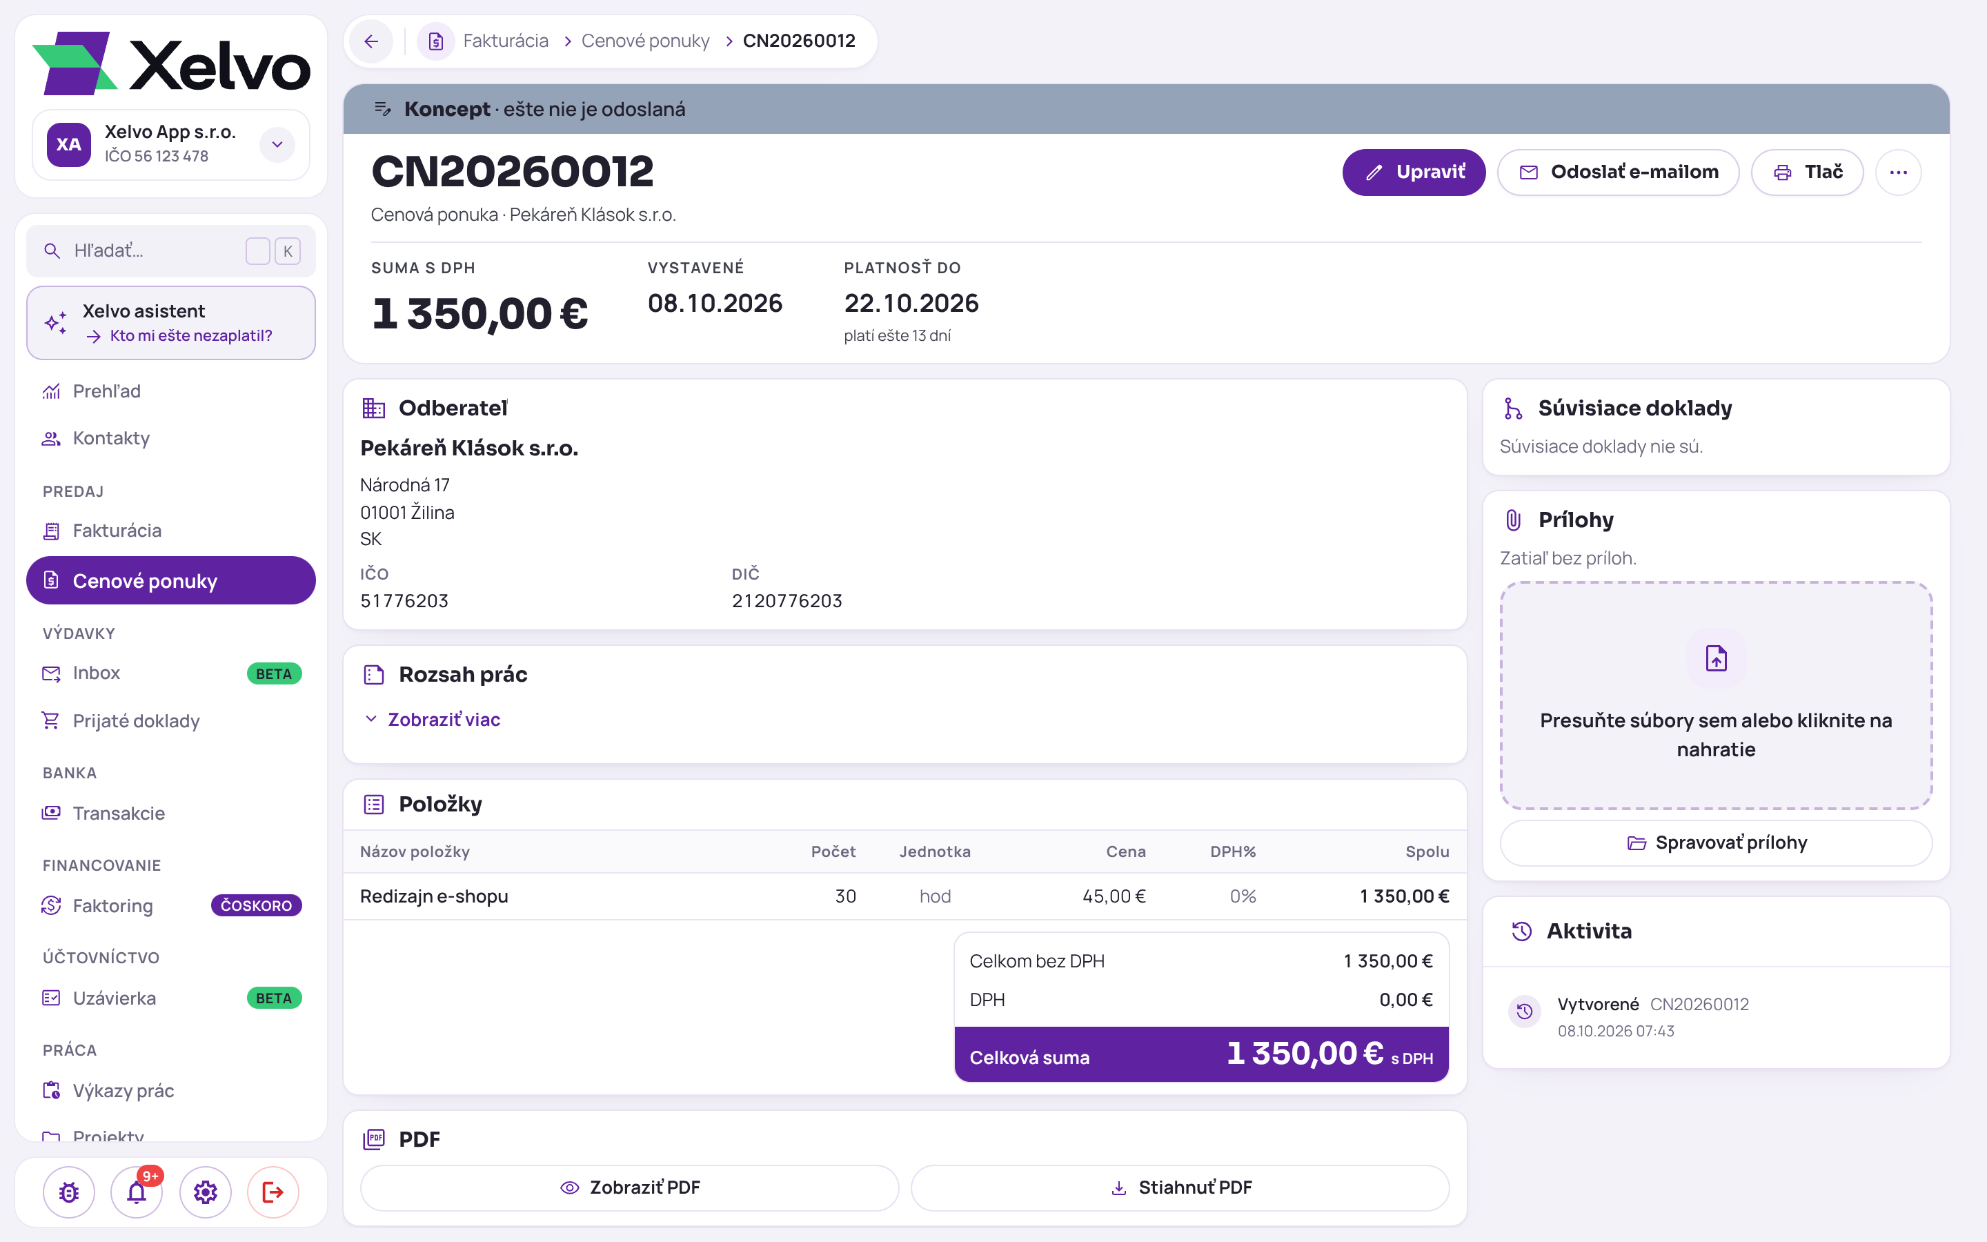
Task: Click the Koncept status edit icon
Action: [383, 109]
